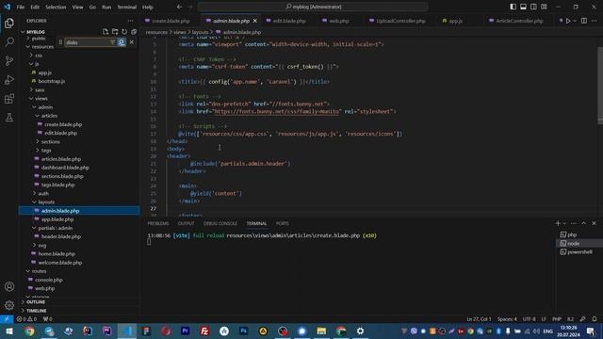The width and height of the screenshot is (603, 339).
Task: Switch to the DEBUG CONSOLE panel tab
Action: click(220, 223)
